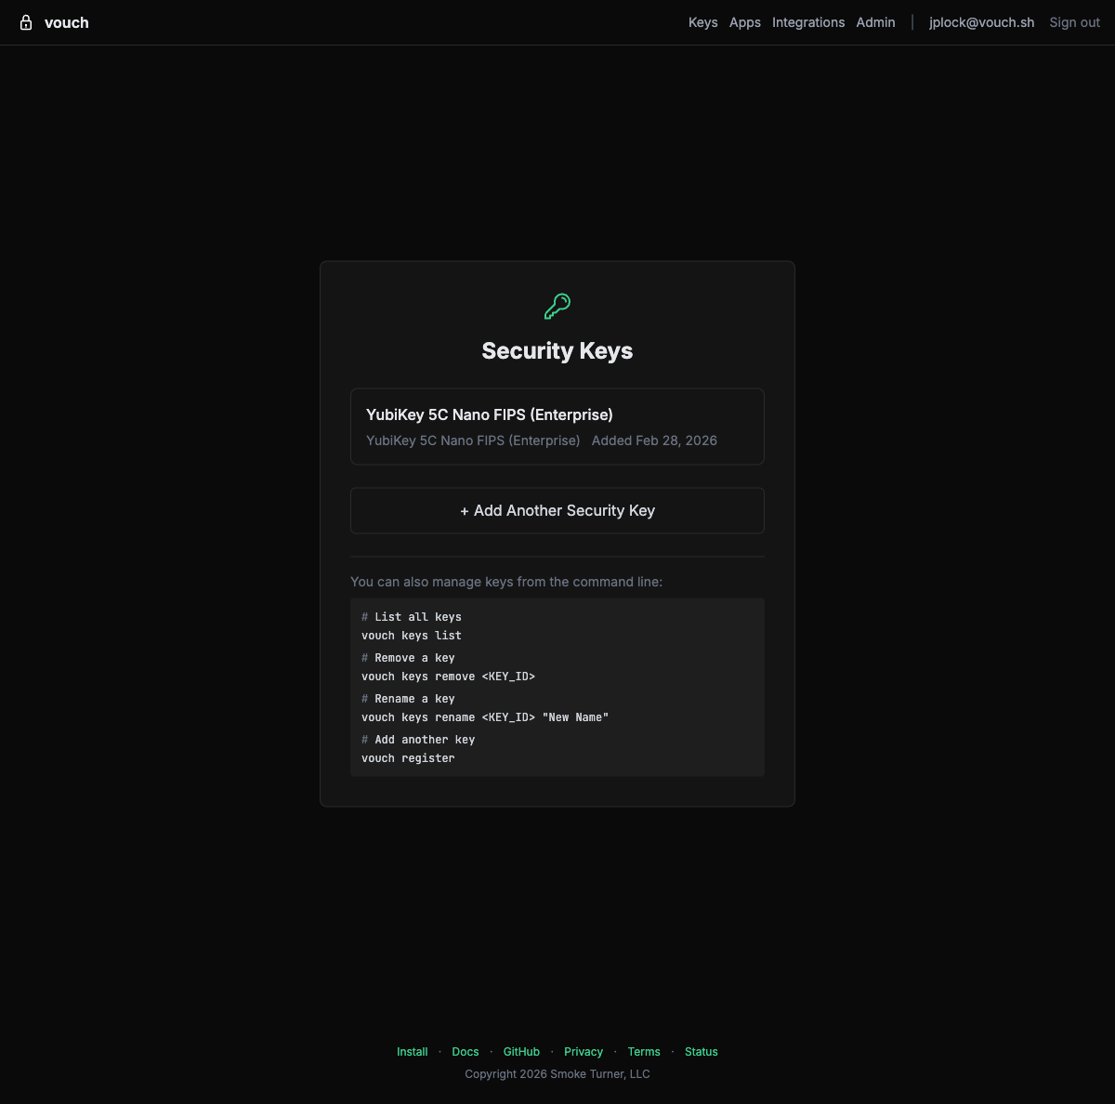Open the Docs page from footer

pyautogui.click(x=465, y=1051)
